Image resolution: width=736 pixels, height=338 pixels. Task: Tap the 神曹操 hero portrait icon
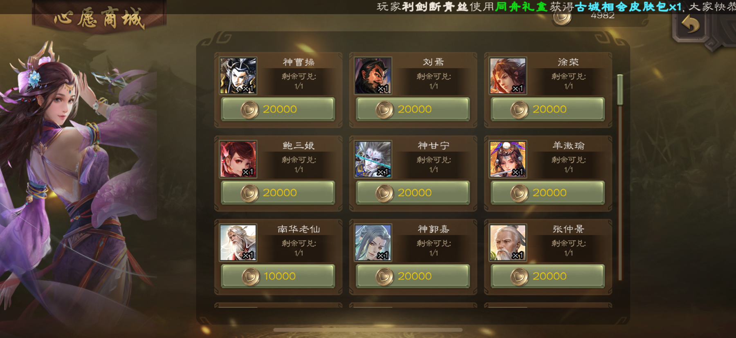tap(238, 76)
